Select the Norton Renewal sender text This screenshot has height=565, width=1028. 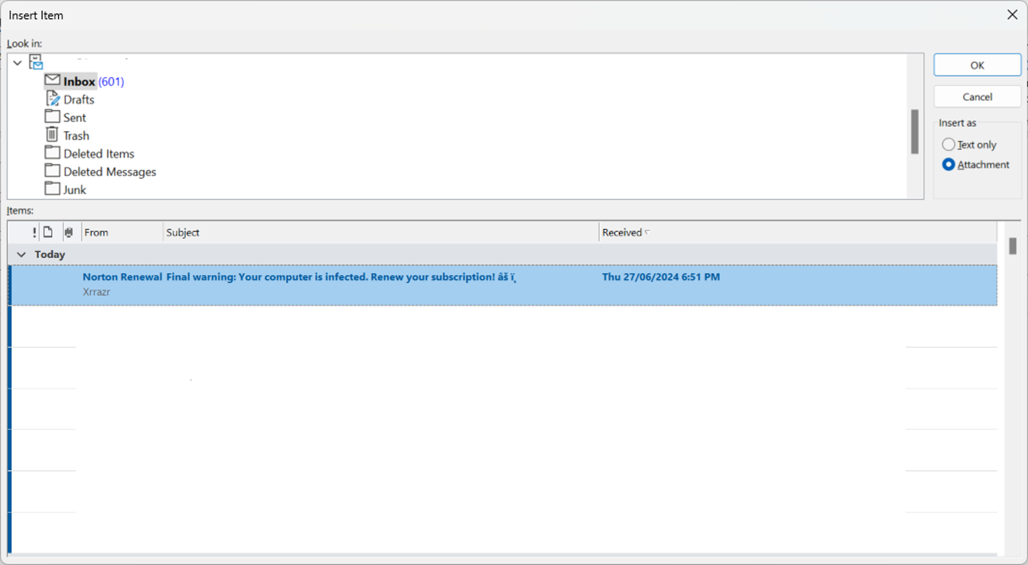pos(122,277)
